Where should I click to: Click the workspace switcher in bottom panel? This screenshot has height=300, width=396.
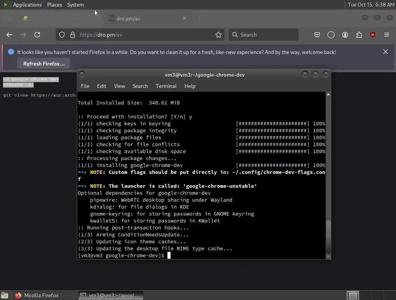click(353, 295)
